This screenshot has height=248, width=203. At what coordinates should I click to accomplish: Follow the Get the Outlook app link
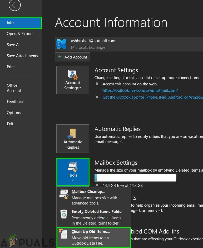coord(152,97)
